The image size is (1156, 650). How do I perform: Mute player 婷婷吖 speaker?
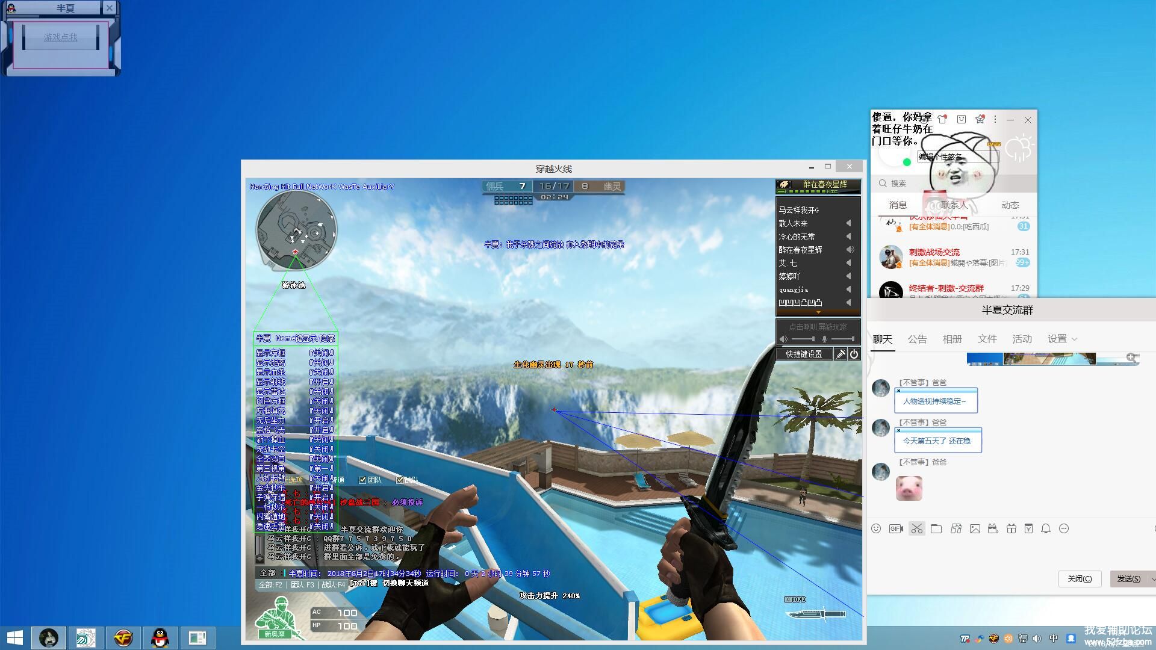(x=848, y=276)
